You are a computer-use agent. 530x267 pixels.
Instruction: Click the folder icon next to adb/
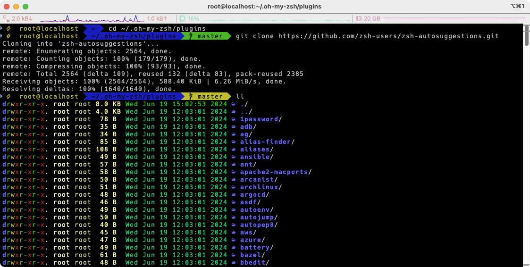(234, 127)
